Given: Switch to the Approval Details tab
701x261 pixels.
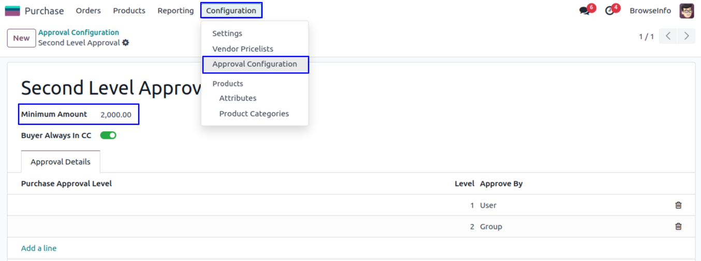Looking at the screenshot, I should (x=61, y=162).
